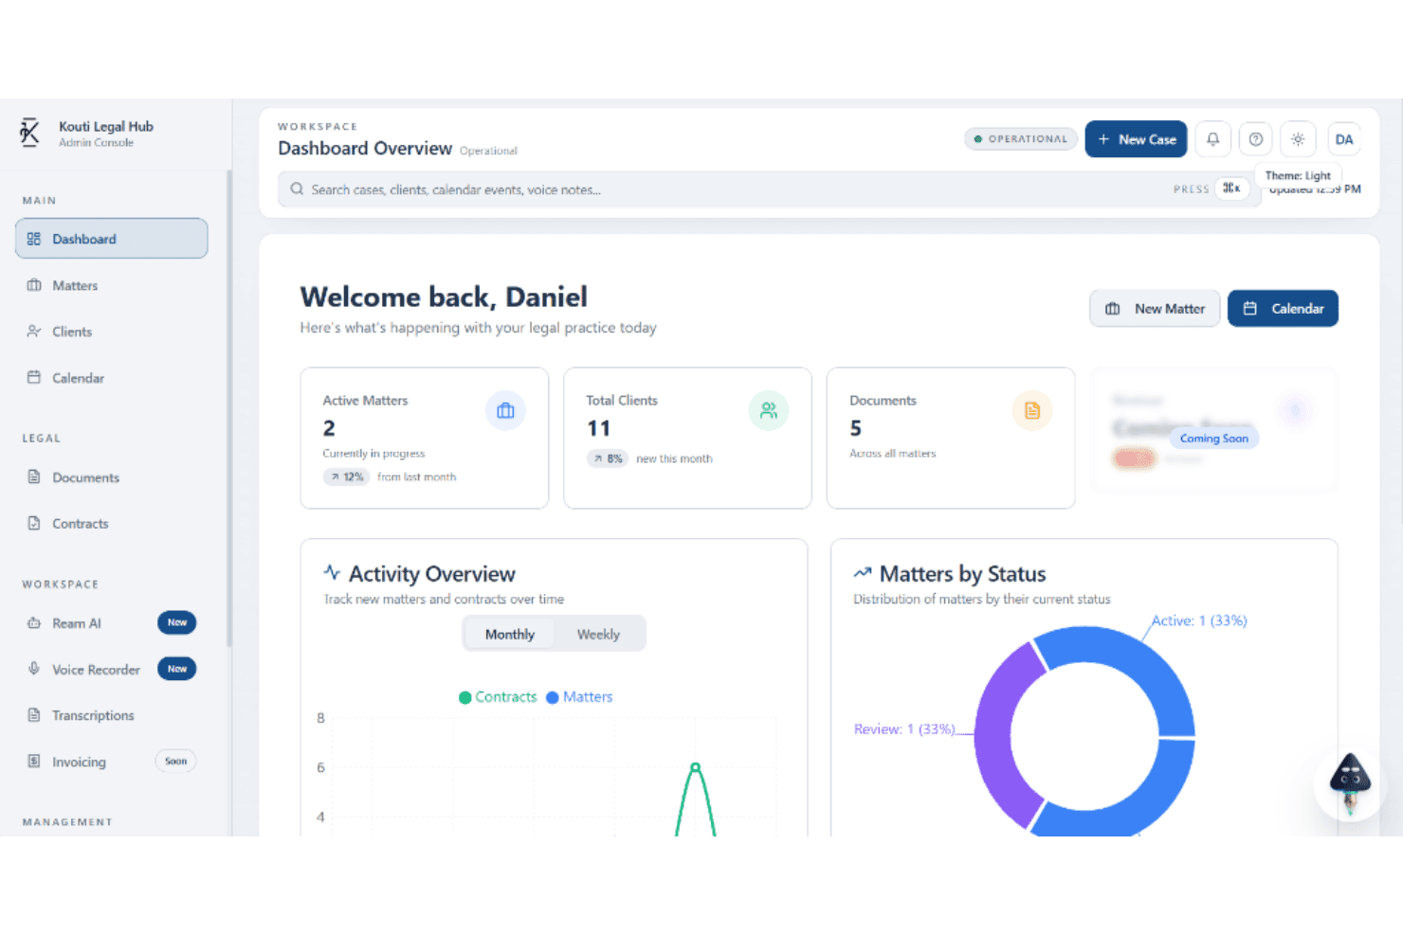Open Dashboard in the sidebar
This screenshot has height=935, width=1403.
tap(111, 239)
